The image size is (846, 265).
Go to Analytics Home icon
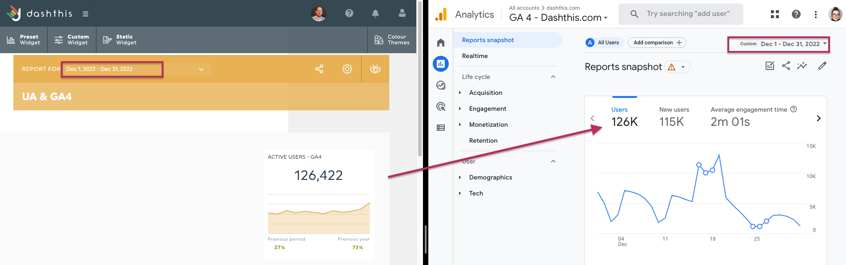[441, 43]
